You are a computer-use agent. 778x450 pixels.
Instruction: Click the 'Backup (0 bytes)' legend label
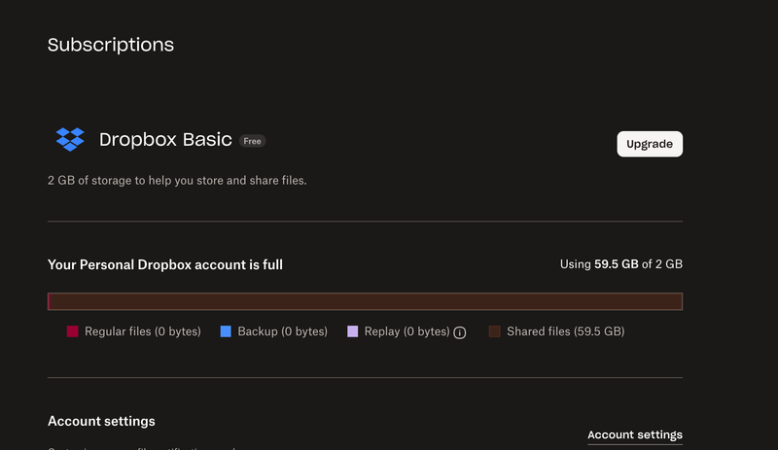283,332
